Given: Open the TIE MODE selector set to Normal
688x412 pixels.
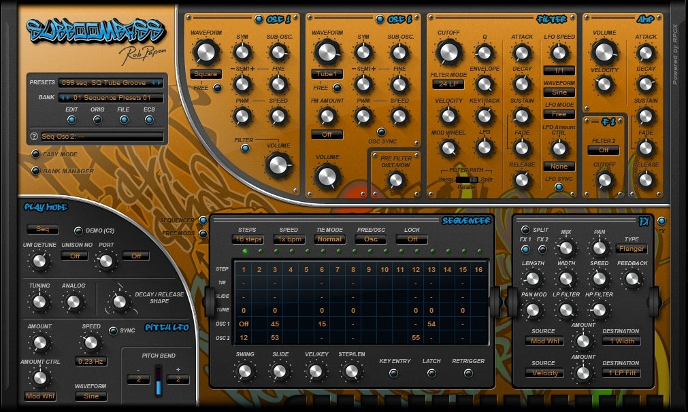Looking at the screenshot, I should (x=329, y=239).
